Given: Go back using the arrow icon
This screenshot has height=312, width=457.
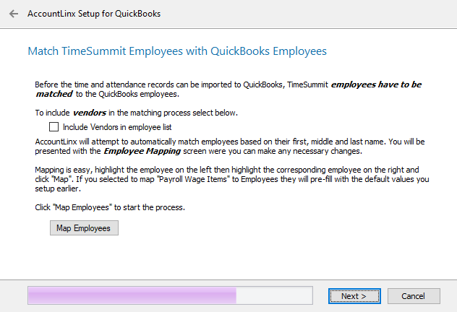Looking at the screenshot, I should coord(14,14).
